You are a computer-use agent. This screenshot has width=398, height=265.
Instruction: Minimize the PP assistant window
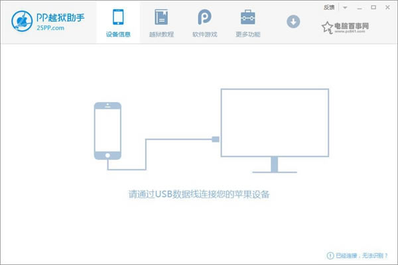[360, 7]
